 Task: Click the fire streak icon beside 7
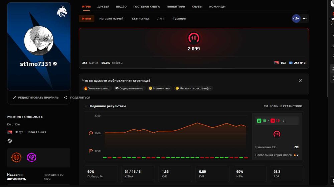coord(295,155)
